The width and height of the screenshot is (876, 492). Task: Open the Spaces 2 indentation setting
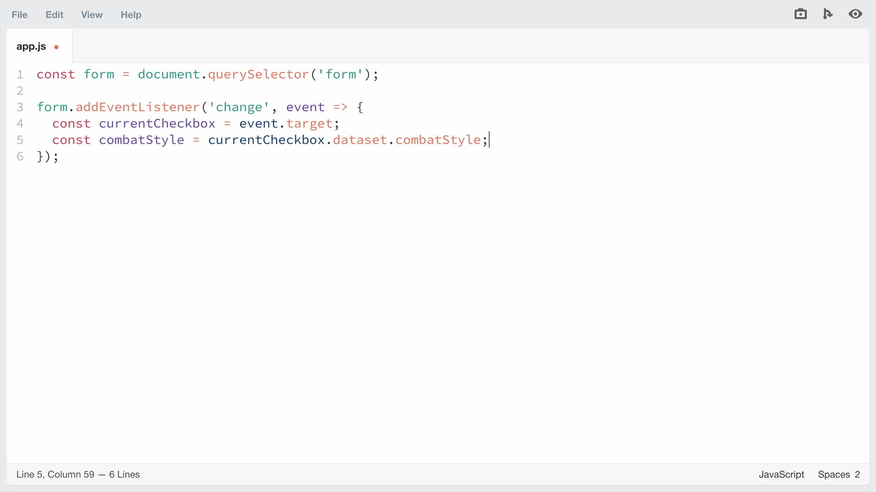(839, 474)
